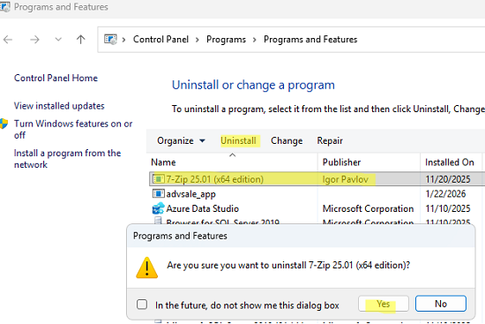Click the warning icon in the dialog
This screenshot has width=485, height=324.
pos(147,267)
